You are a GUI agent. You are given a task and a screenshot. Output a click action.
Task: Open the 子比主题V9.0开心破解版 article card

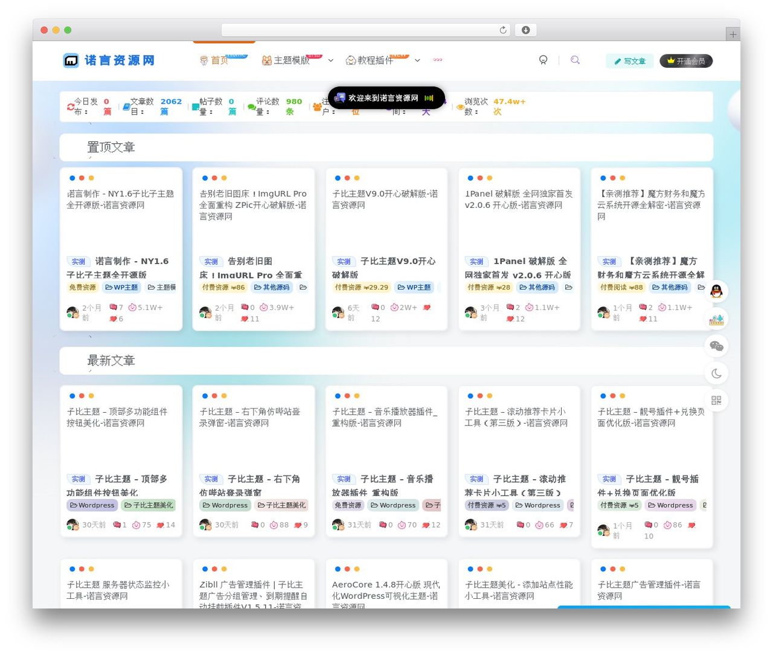[x=386, y=249]
